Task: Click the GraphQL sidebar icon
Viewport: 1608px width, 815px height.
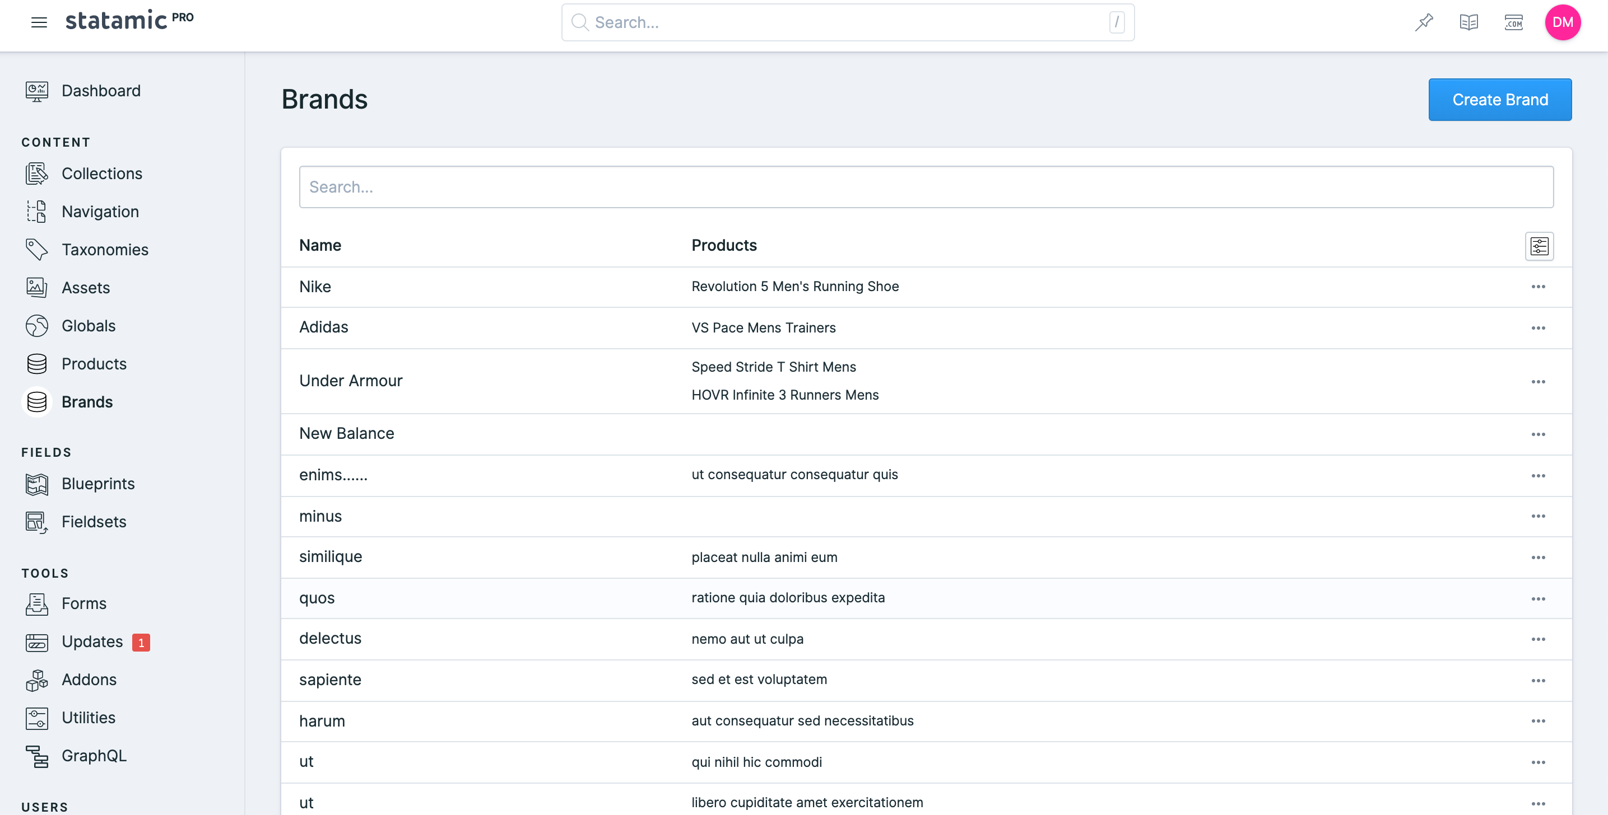Action: click(x=37, y=756)
